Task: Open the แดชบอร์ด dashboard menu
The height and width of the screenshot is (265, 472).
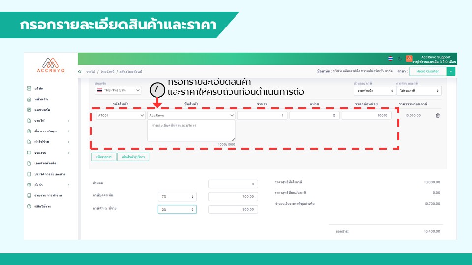Action: pyautogui.click(x=42, y=109)
